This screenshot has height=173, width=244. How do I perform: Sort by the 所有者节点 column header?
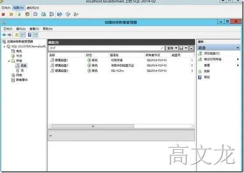[x=158, y=55]
